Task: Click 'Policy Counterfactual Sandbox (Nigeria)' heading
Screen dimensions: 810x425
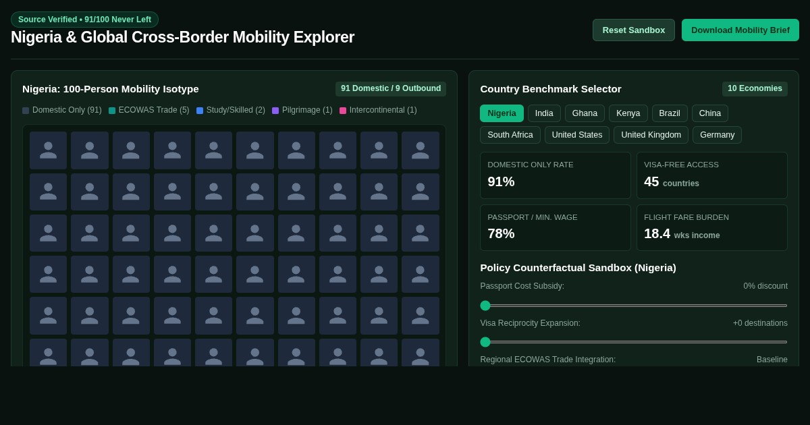Action: click(578, 268)
